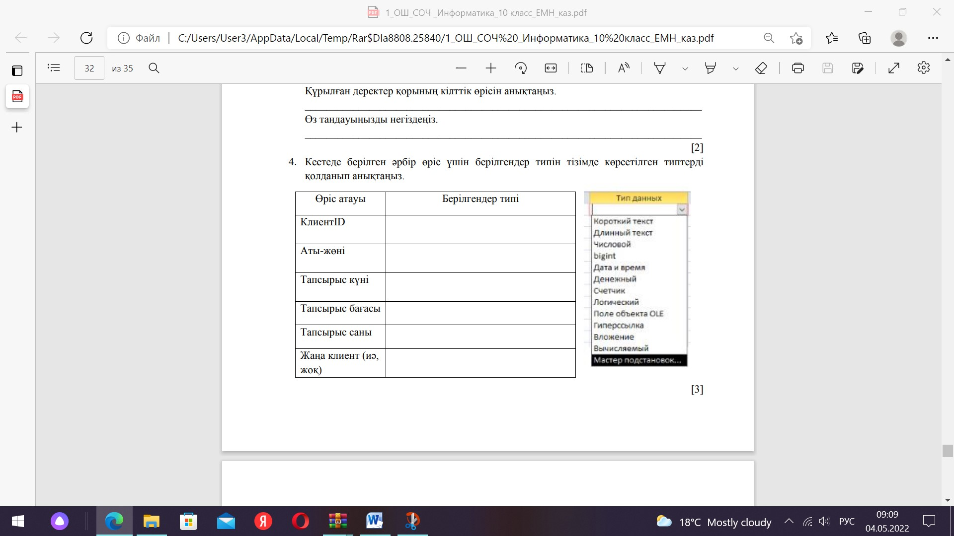This screenshot has width=954, height=536.
Task: Select the Highlight marker tool
Action: click(711, 68)
